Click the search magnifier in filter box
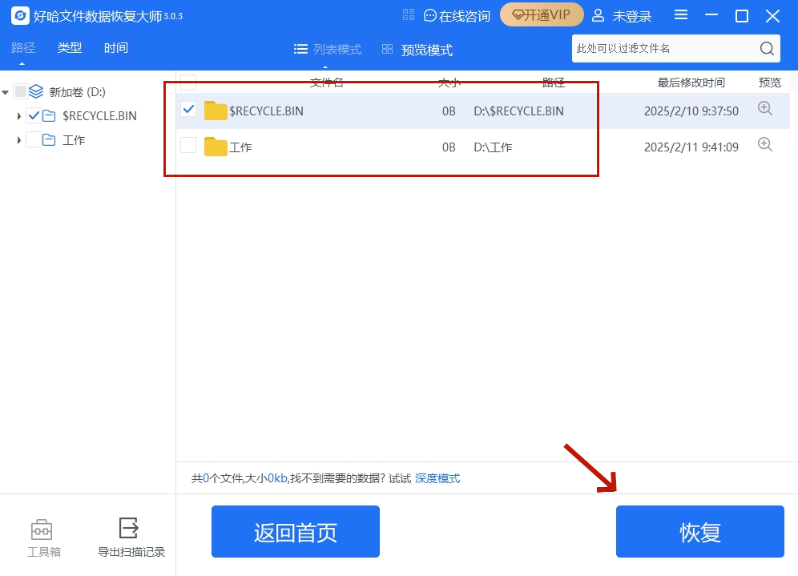 tap(767, 48)
